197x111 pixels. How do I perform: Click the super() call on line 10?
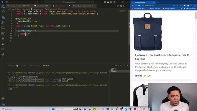click(25, 33)
